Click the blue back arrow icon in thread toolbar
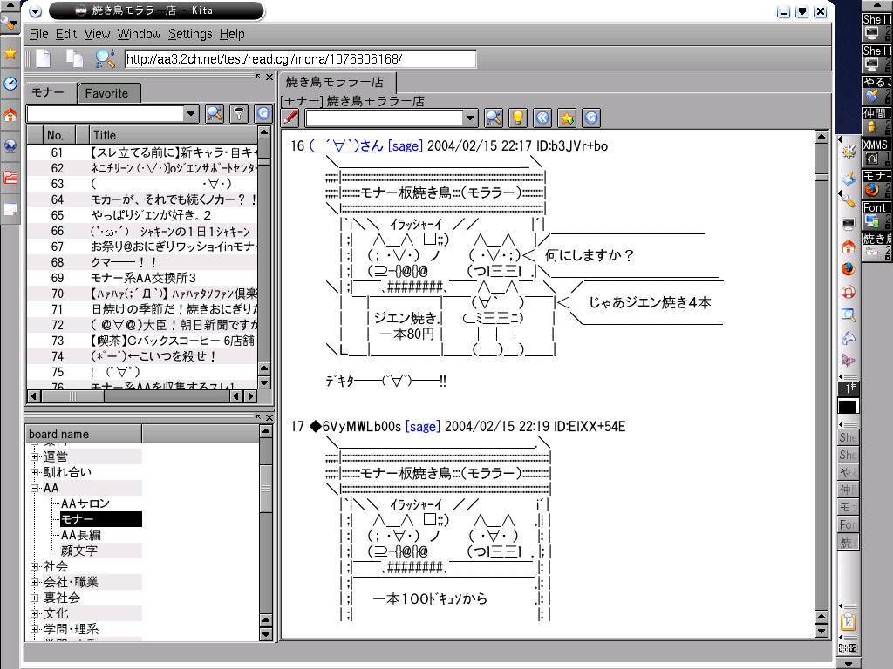 [x=542, y=118]
